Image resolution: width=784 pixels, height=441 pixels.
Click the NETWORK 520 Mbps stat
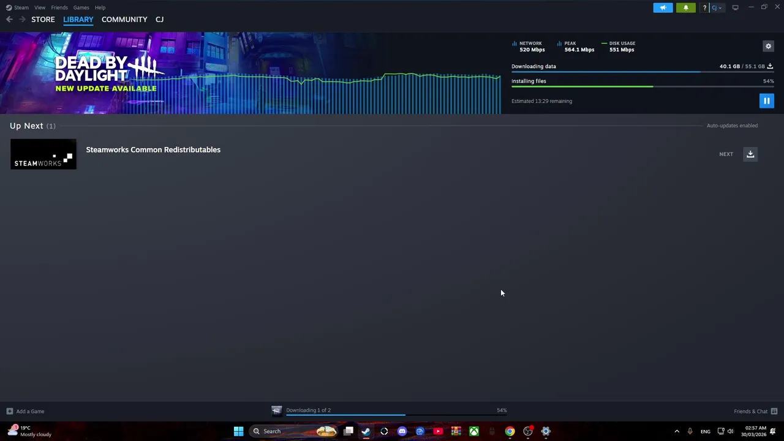(529, 47)
